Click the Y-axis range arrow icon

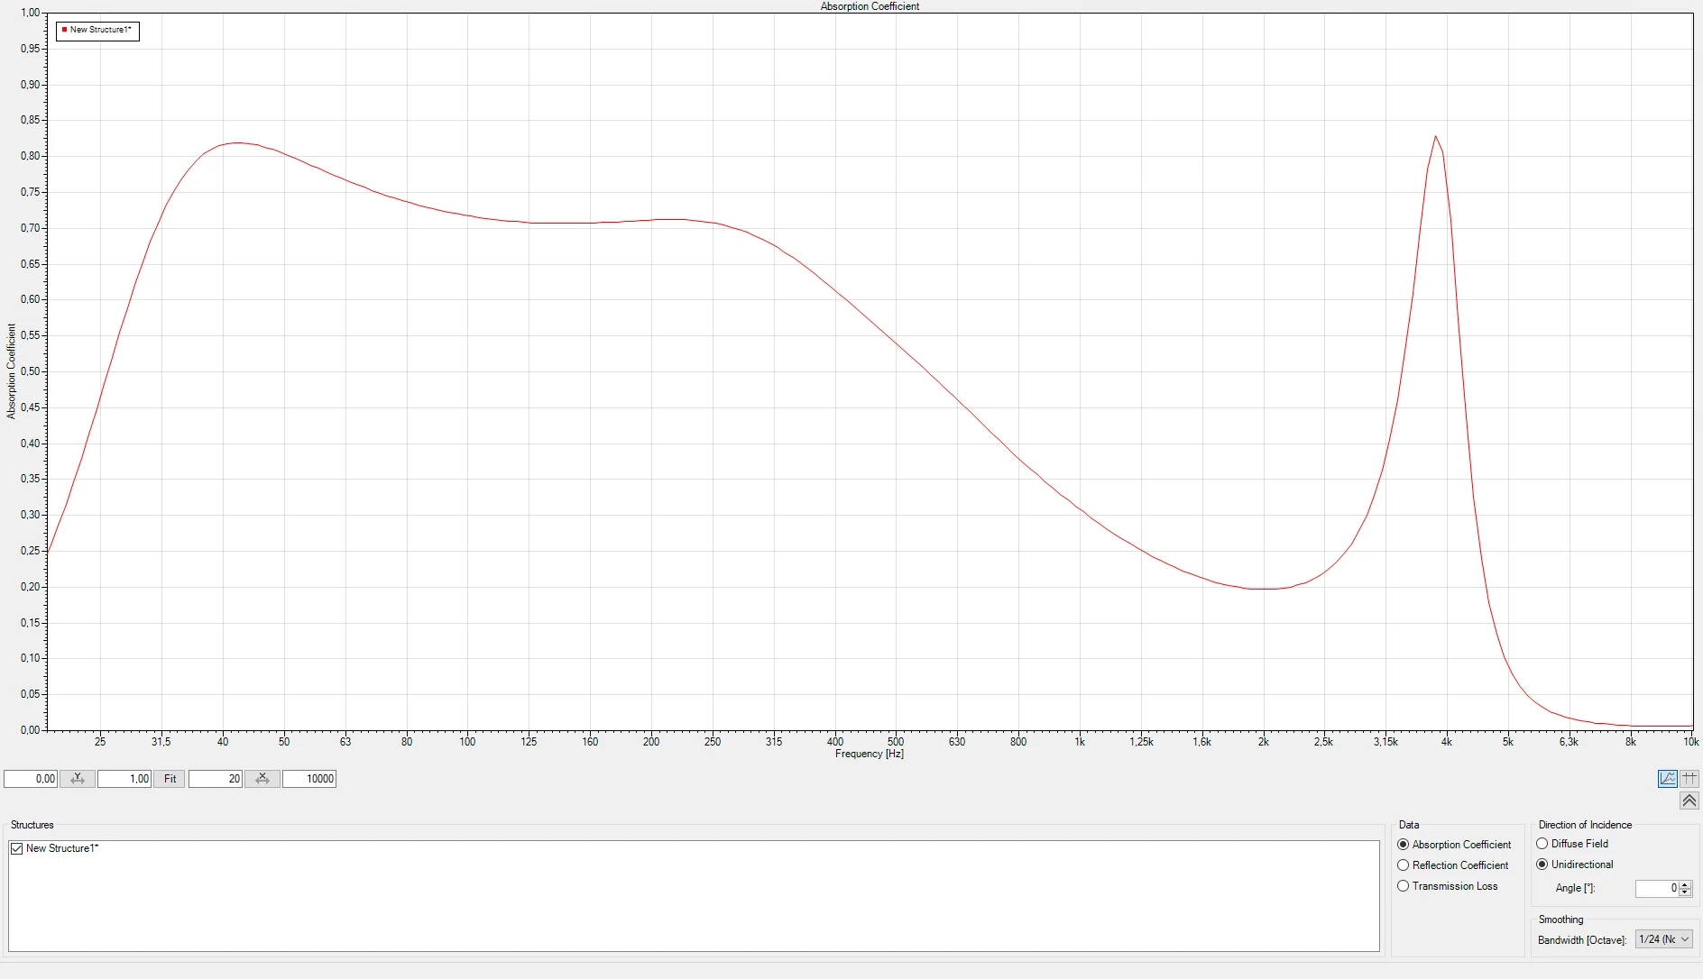(x=78, y=779)
